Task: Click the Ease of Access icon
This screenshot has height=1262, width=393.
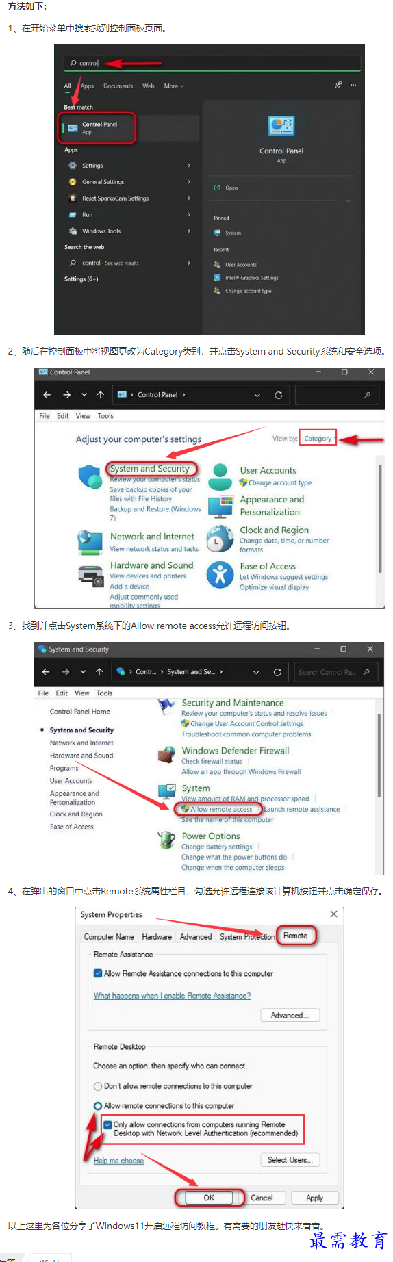Action: pos(220,574)
